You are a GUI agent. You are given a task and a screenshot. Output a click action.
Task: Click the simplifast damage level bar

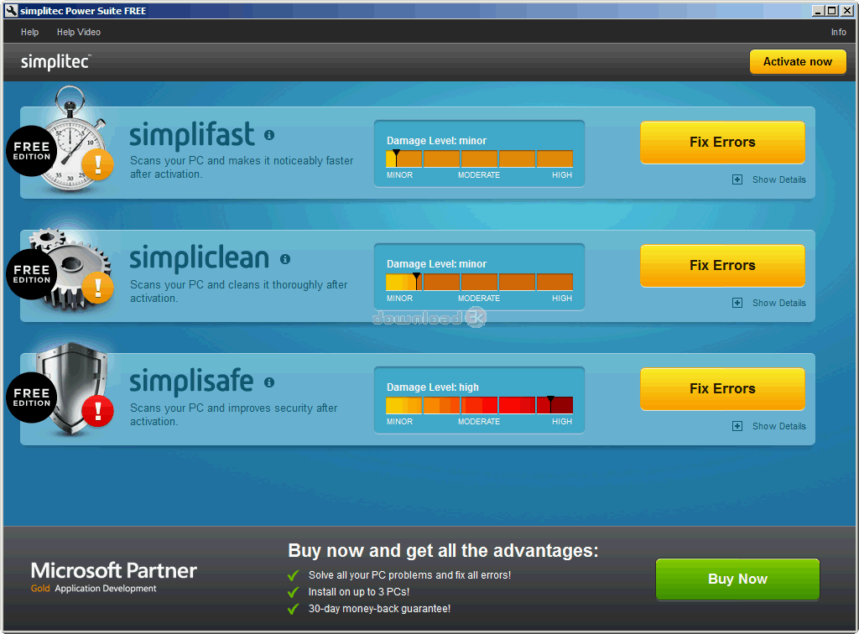pos(479,158)
